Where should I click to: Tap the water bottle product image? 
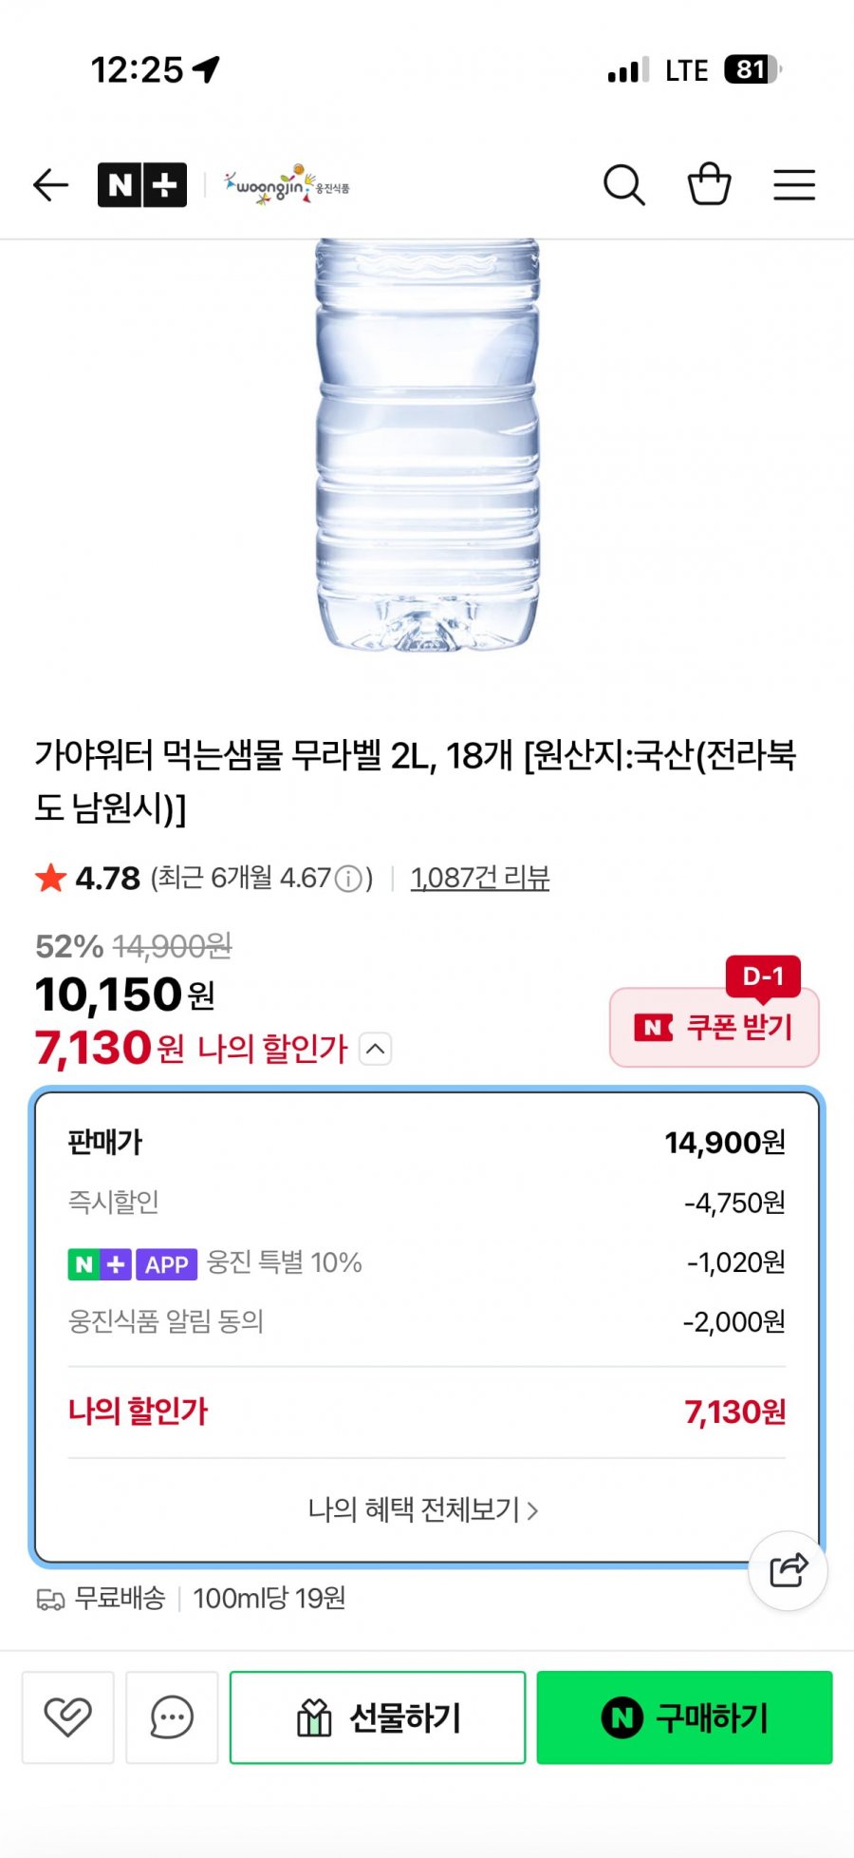[x=427, y=446]
